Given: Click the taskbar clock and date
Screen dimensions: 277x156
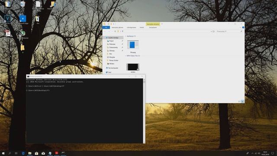Looking at the screenshot, I should pyautogui.click(x=265, y=153).
